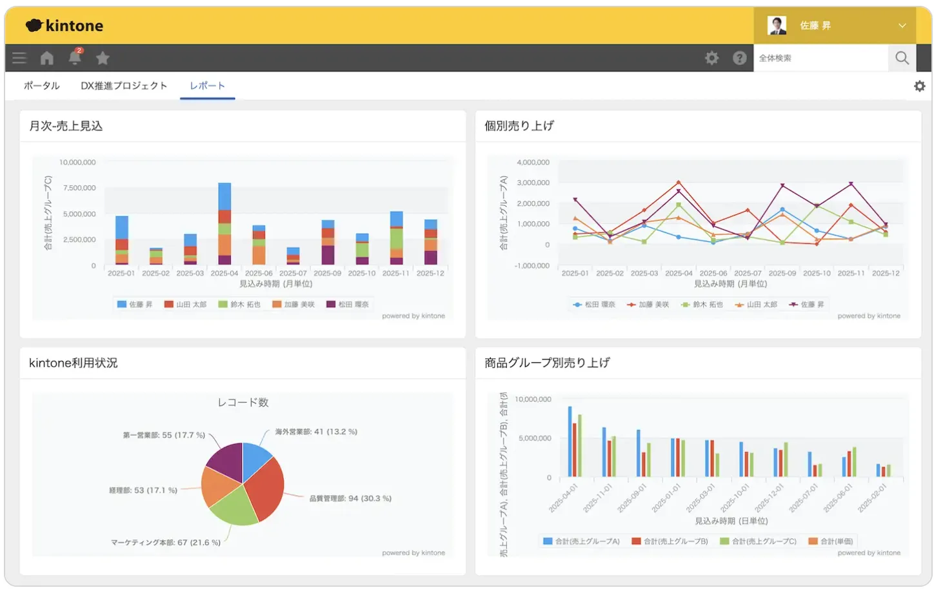
Task: Click the kintone logo
Action: (x=65, y=26)
